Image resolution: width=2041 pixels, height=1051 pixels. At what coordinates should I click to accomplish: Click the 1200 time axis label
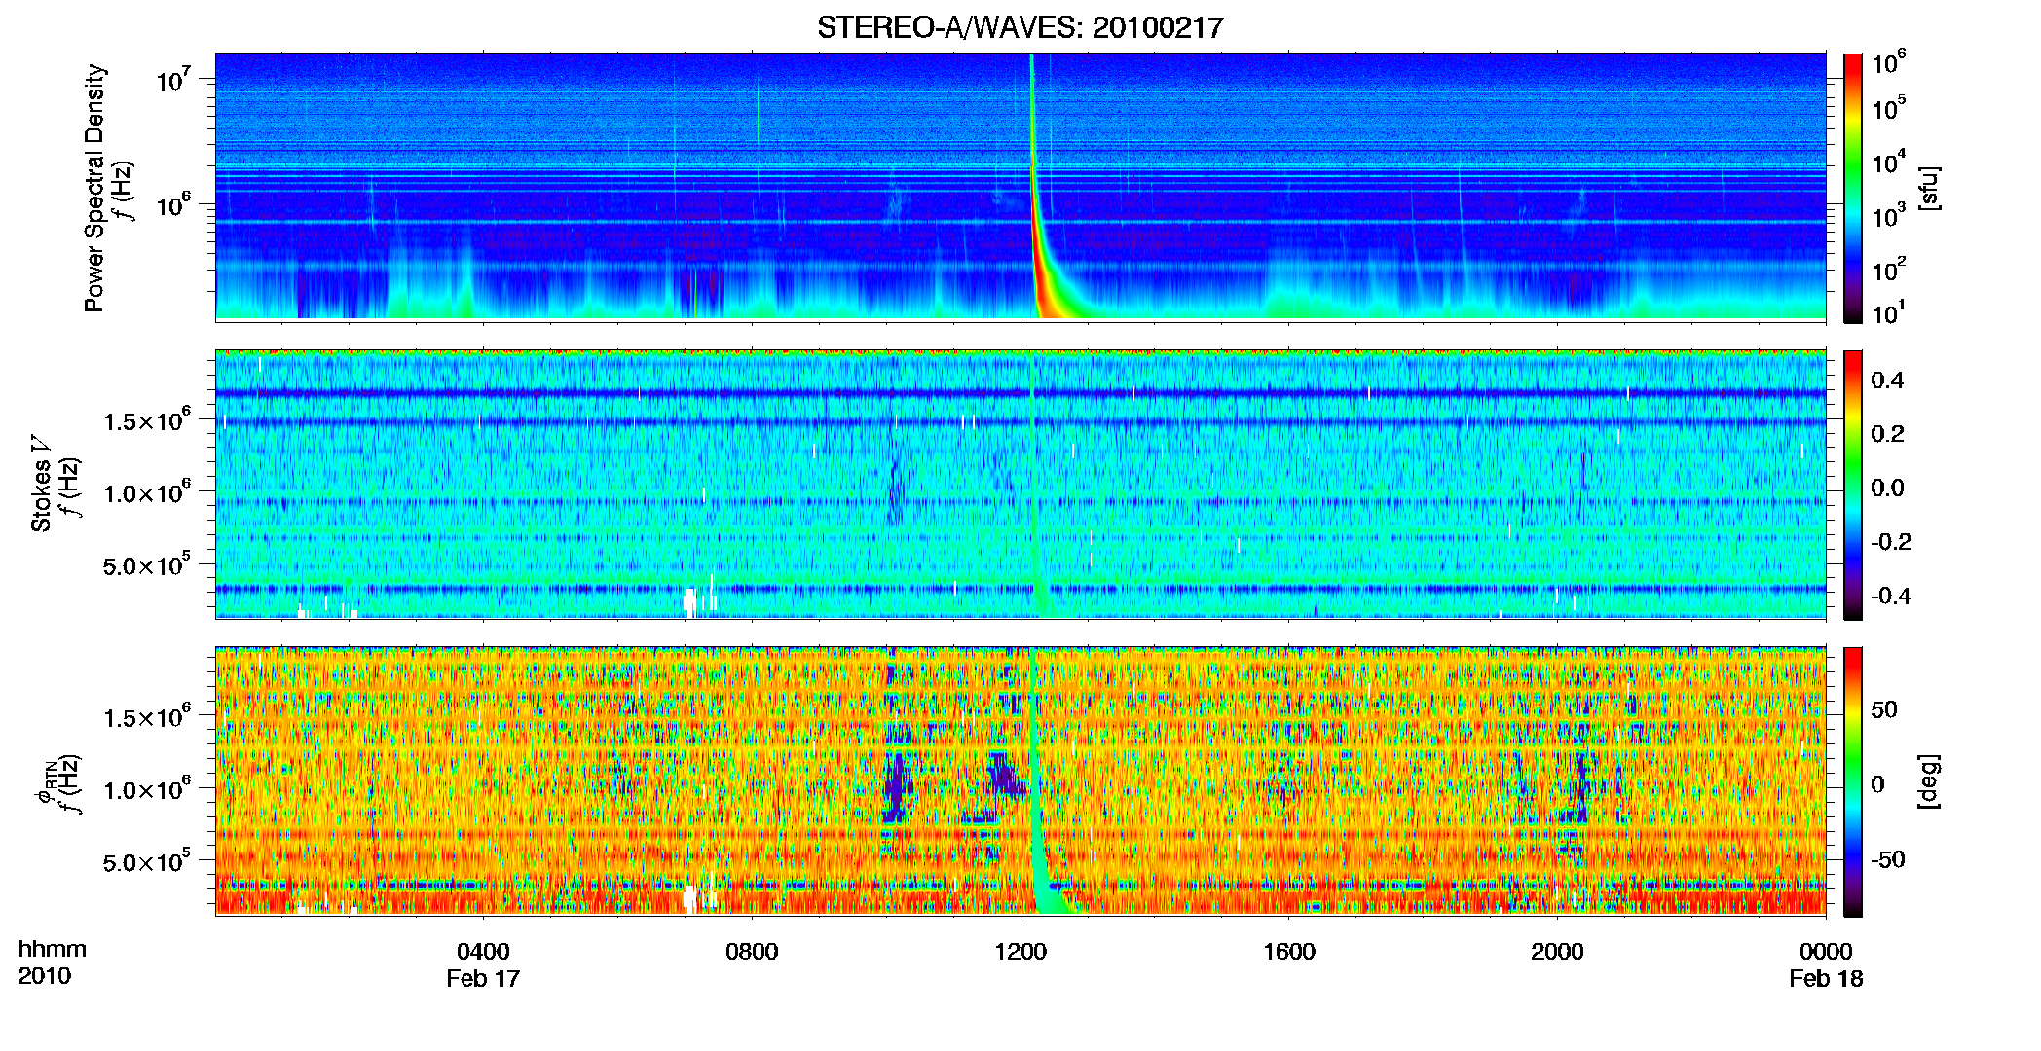[1020, 952]
